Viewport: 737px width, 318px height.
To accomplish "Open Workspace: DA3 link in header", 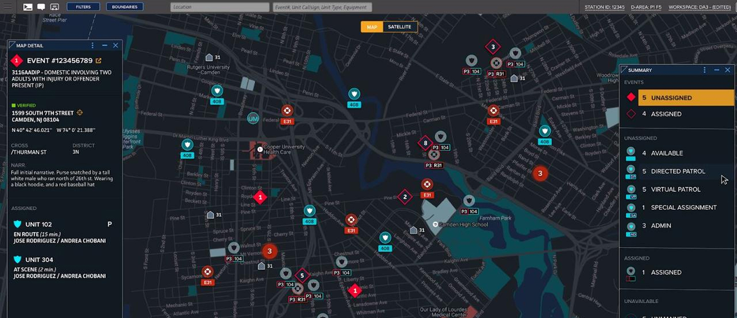I will coord(699,7).
